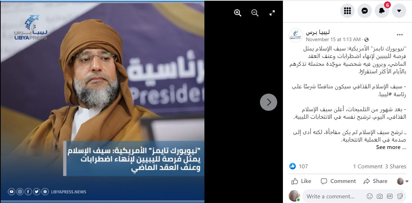View the 1 Comment link

tap(368, 166)
